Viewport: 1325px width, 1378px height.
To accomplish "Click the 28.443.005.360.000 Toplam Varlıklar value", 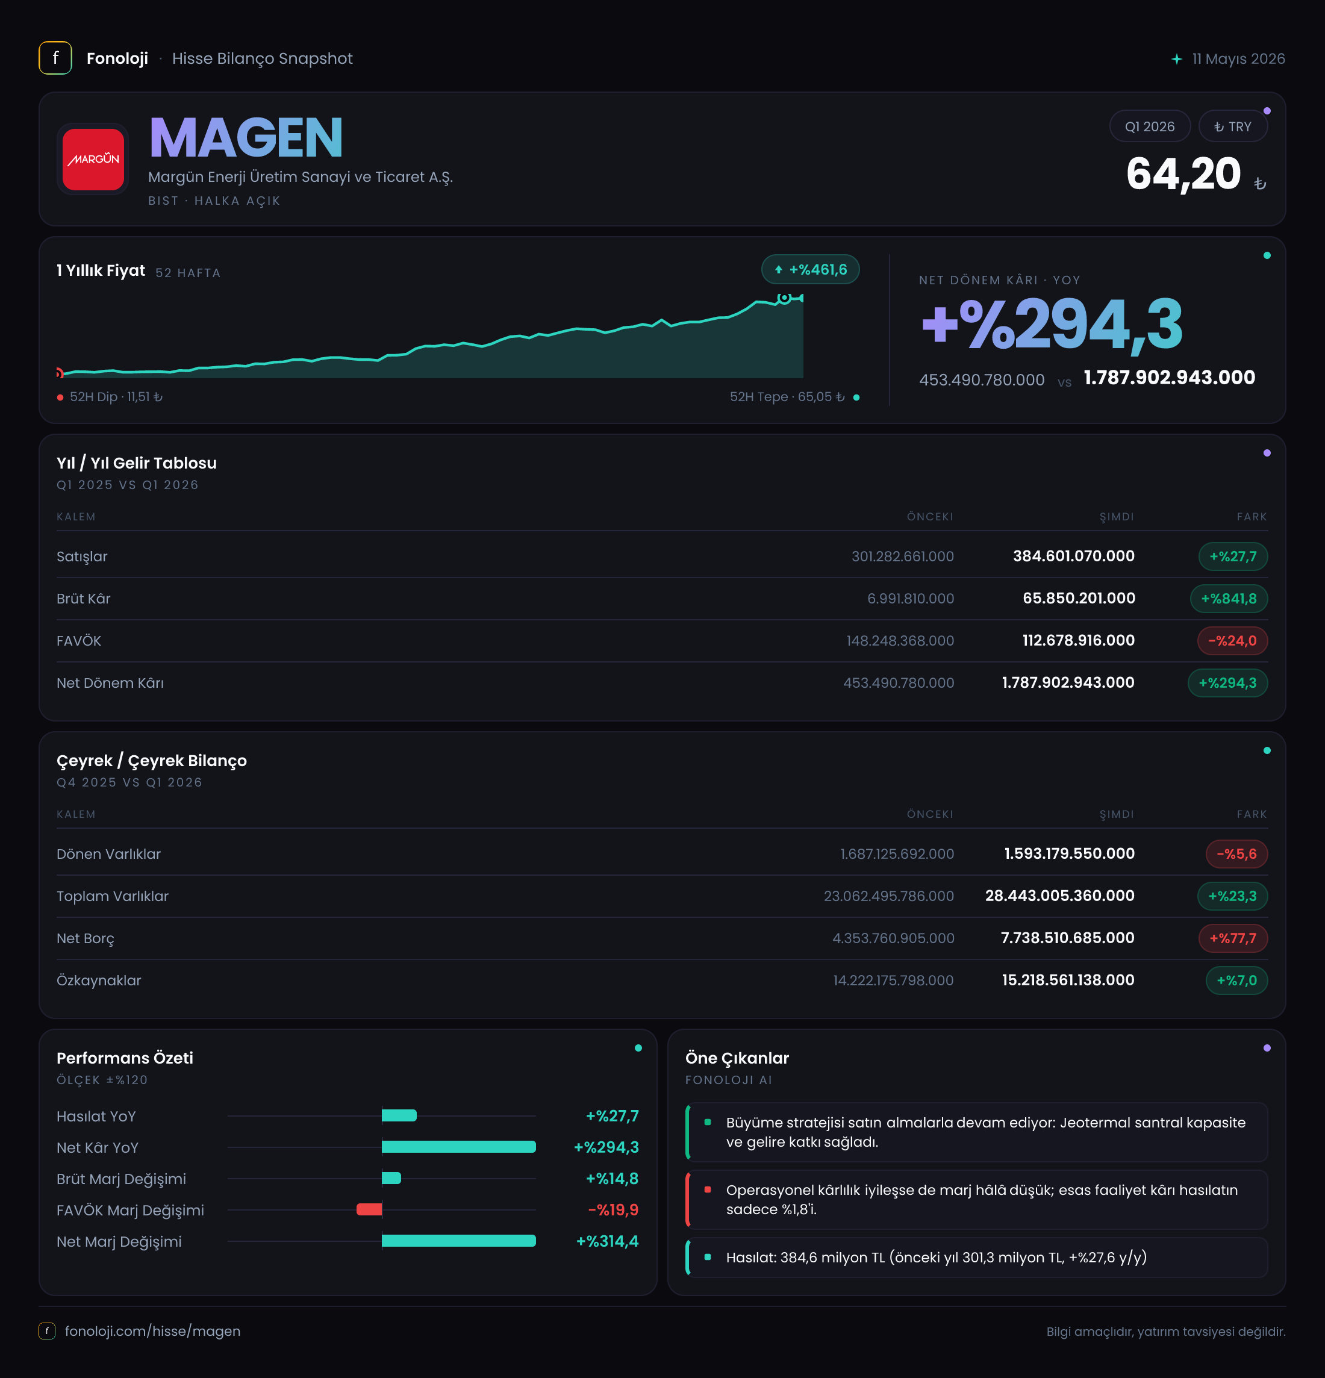I will click(1059, 896).
